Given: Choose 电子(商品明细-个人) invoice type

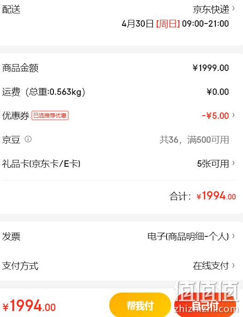Looking at the screenshot, I should click(x=188, y=236).
